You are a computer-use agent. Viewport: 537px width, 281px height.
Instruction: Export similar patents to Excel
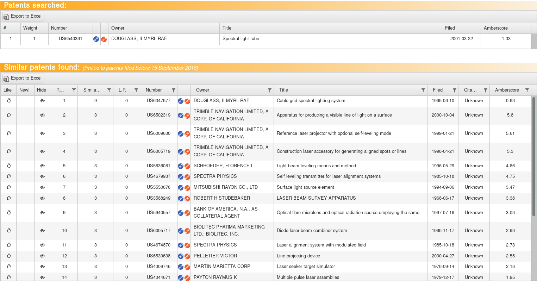click(23, 78)
